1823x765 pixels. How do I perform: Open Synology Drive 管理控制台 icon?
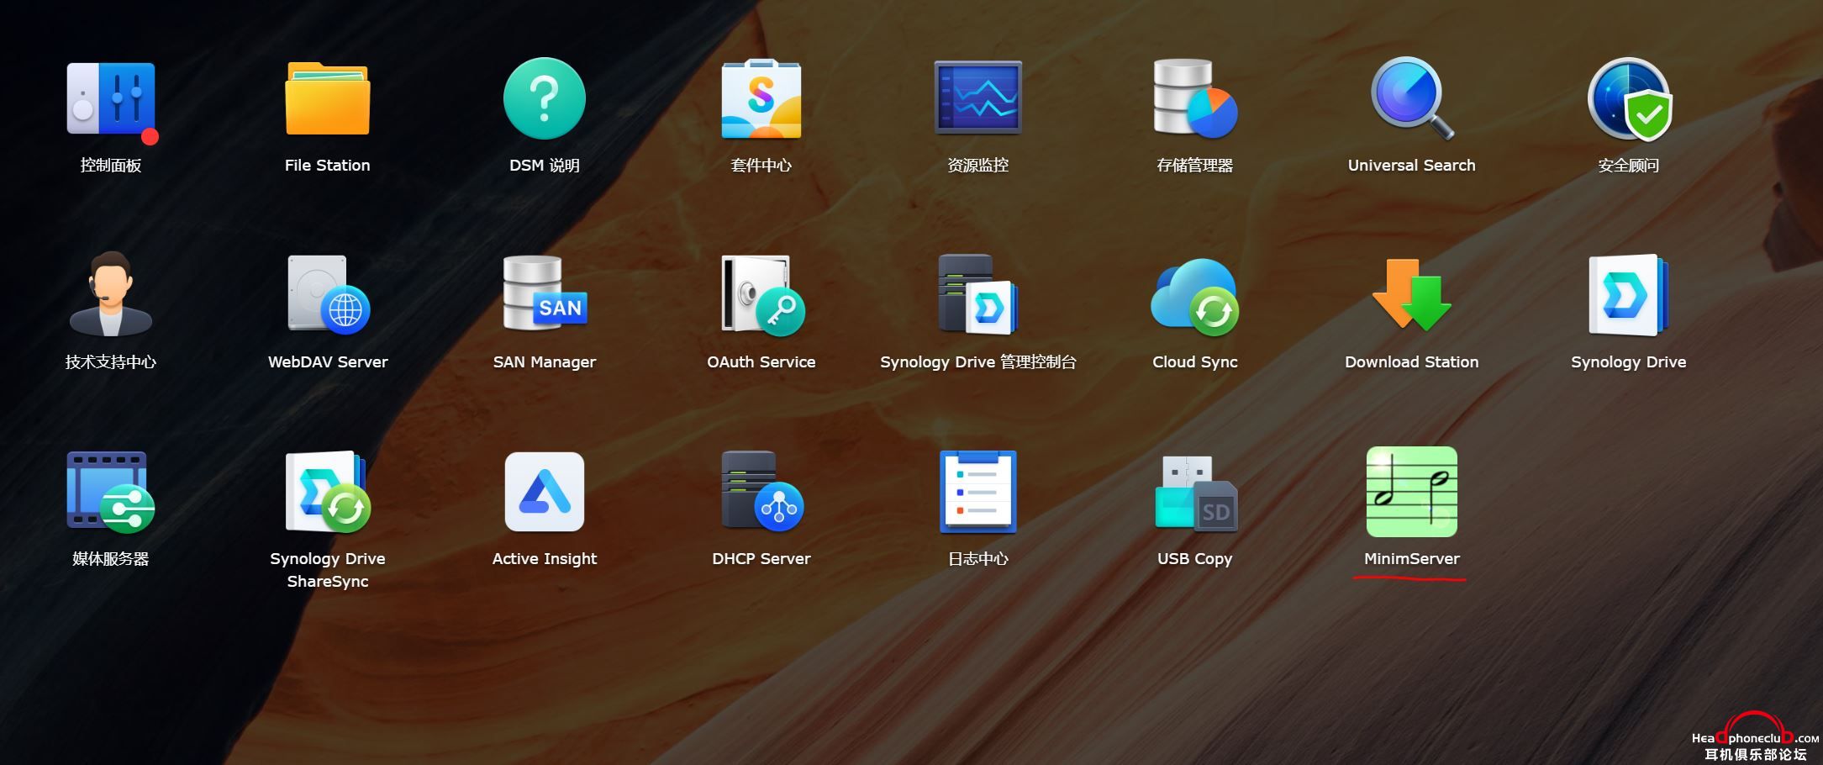point(978,294)
